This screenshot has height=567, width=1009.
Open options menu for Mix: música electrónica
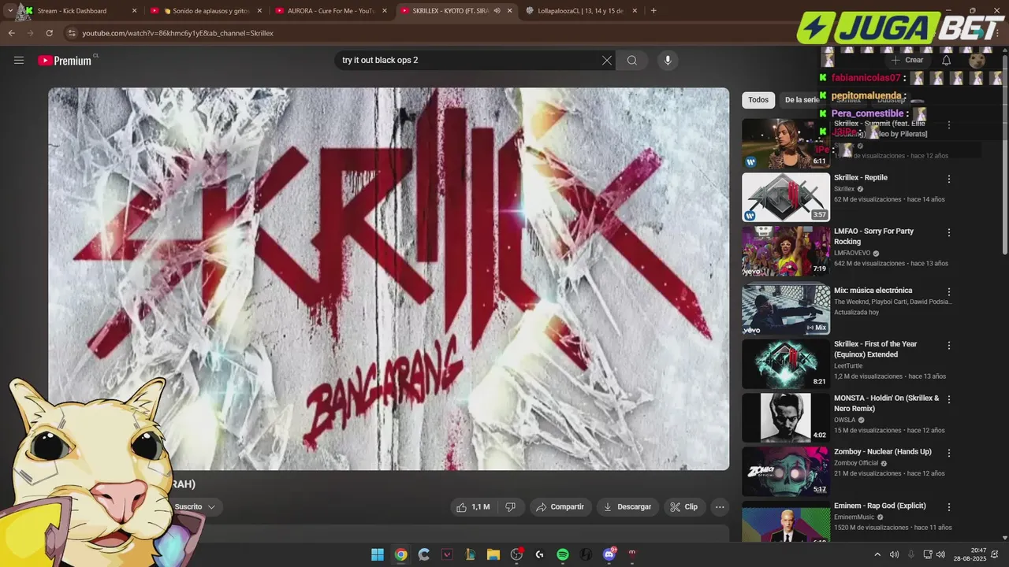[x=949, y=292]
